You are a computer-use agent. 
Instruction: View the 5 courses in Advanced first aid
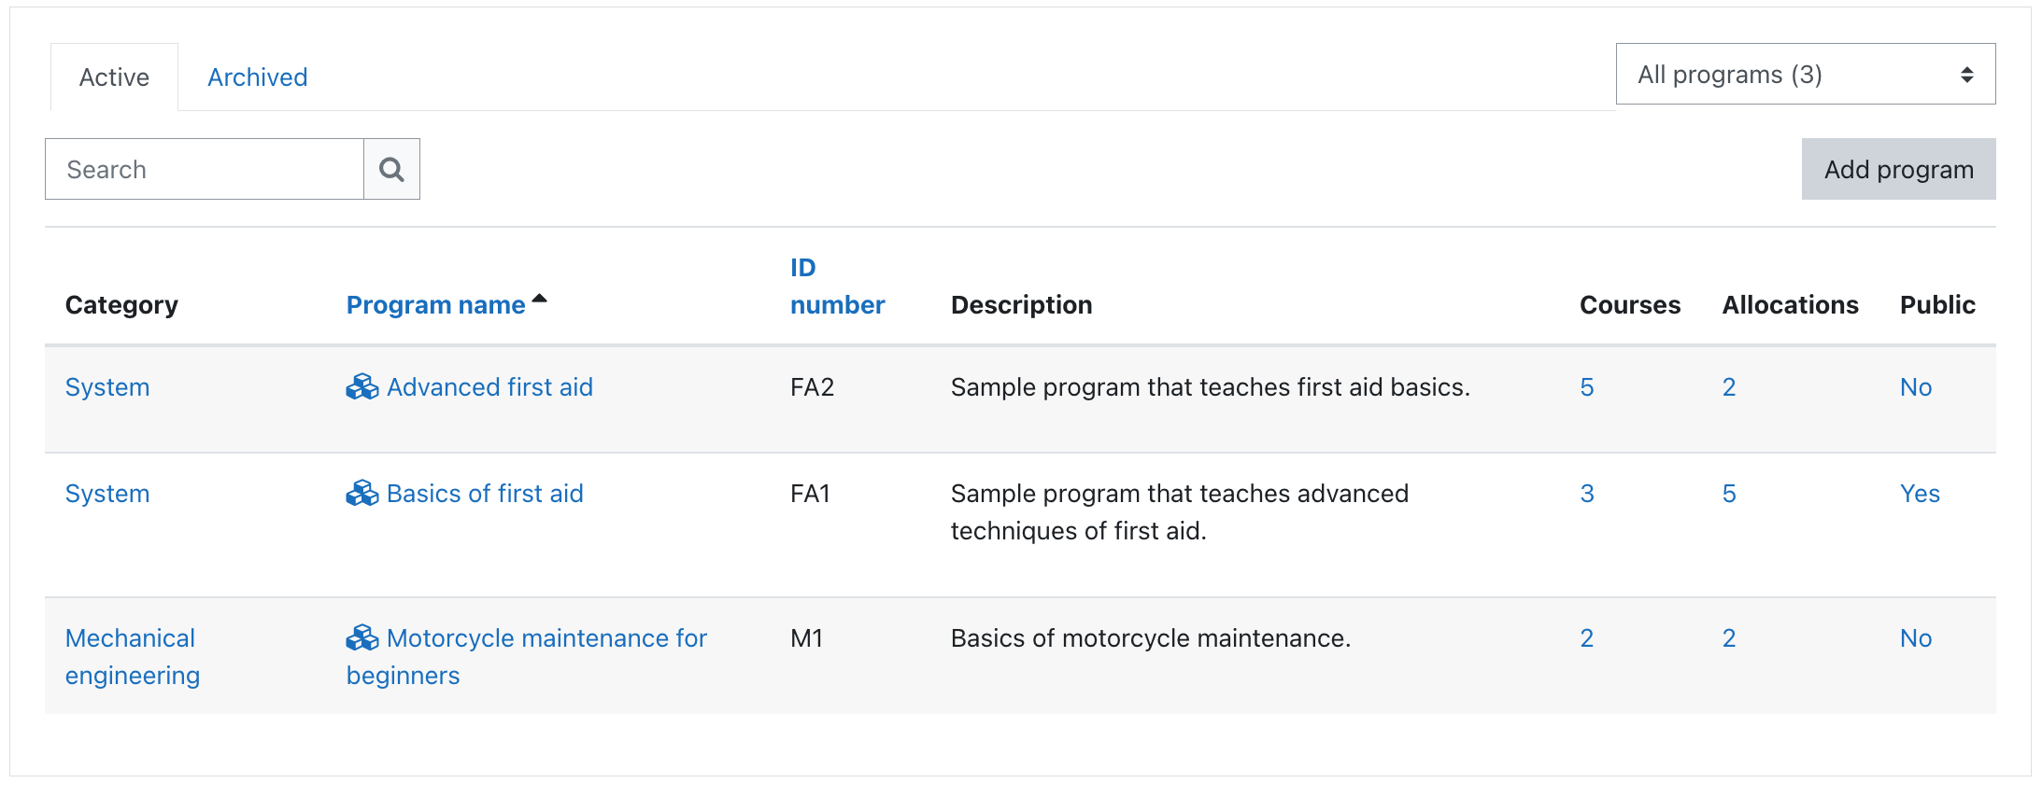(x=1586, y=387)
